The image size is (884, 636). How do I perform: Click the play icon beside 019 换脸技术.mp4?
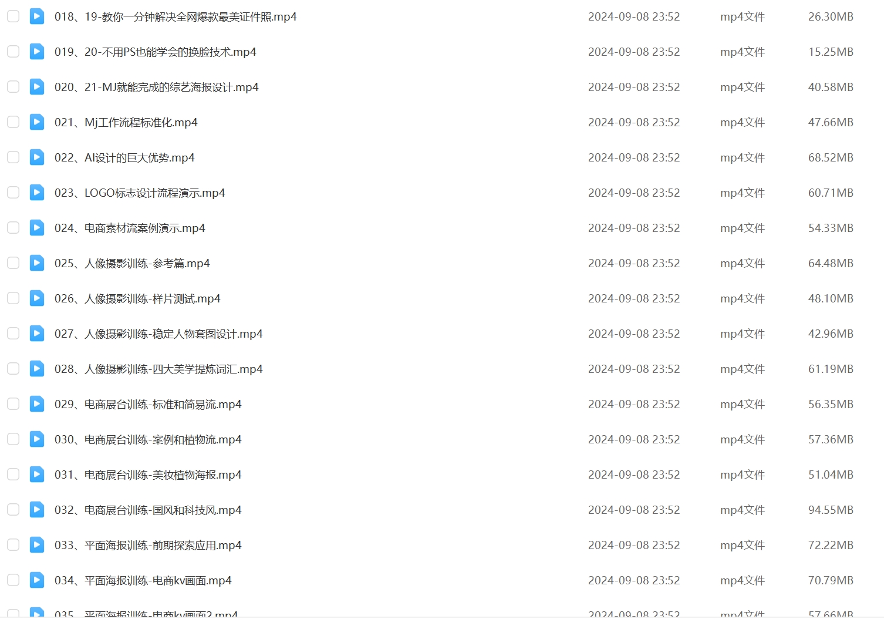(x=37, y=52)
